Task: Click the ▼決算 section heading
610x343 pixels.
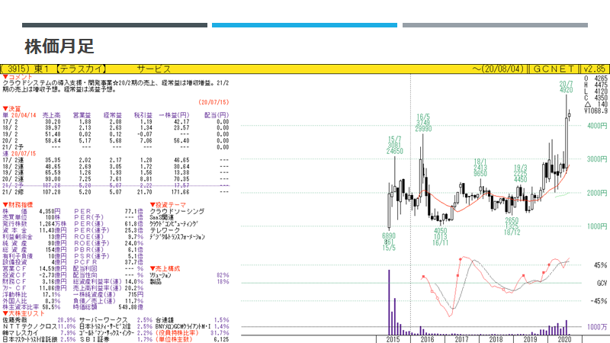Action: 11,109
